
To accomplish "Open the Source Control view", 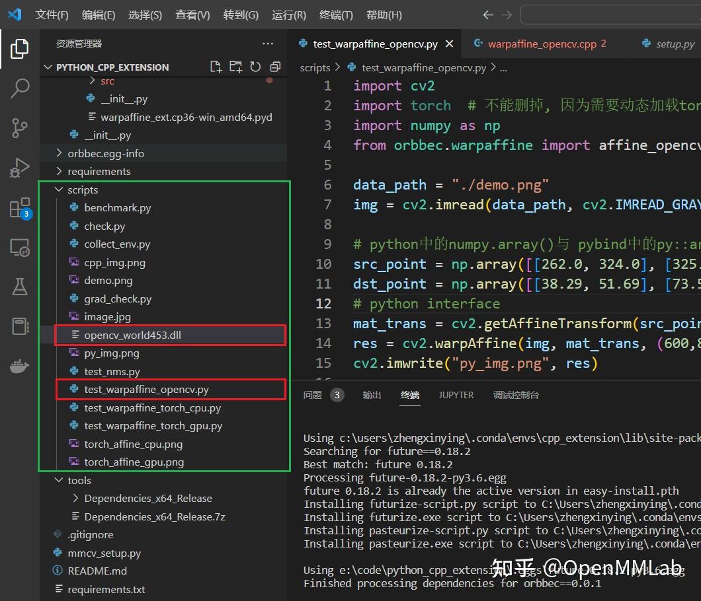I will tap(20, 127).
